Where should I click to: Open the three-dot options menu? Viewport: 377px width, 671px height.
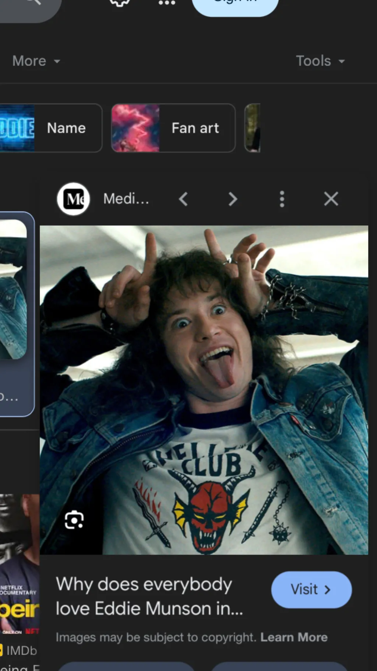point(282,199)
